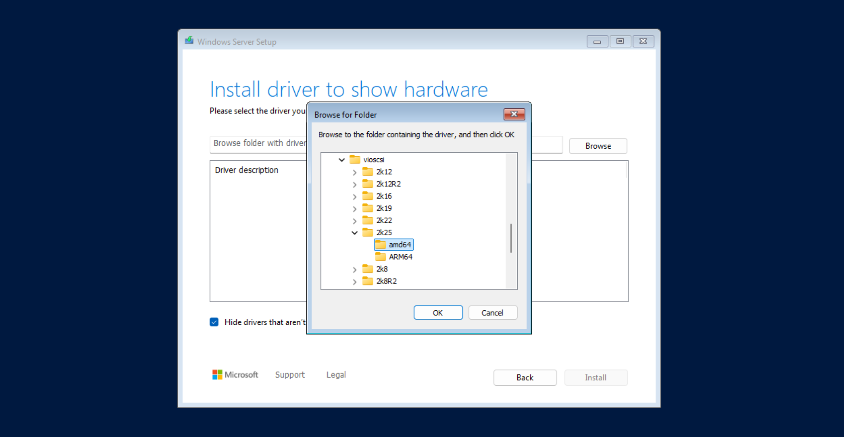The image size is (844, 437).
Task: Expand the 2k8 folder node
Action: 355,269
